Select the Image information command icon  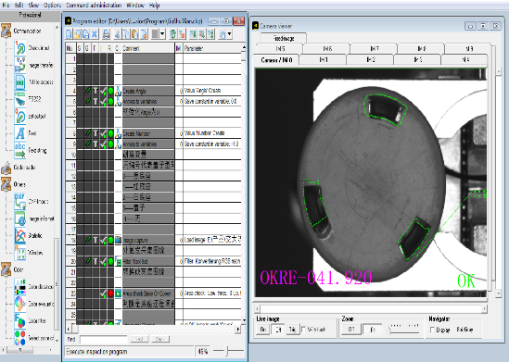coord(20,218)
